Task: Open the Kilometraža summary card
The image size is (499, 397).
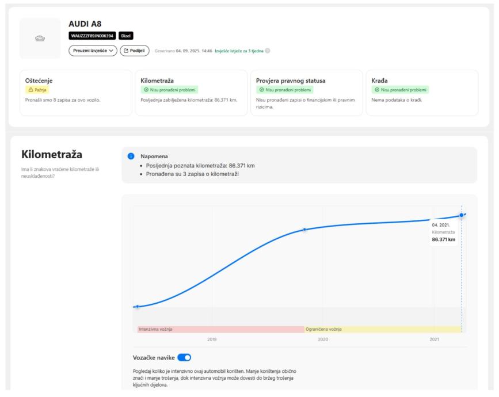Action: 190,93
